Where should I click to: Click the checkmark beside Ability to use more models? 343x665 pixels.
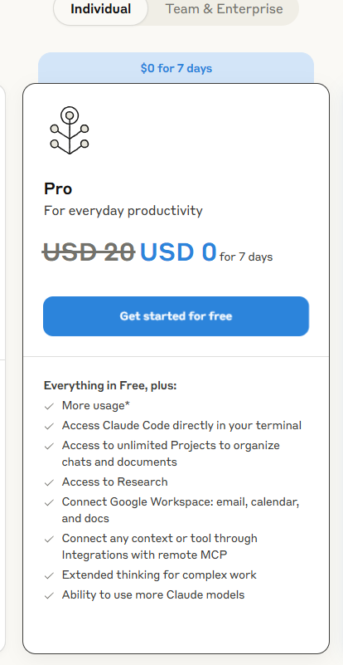click(49, 596)
